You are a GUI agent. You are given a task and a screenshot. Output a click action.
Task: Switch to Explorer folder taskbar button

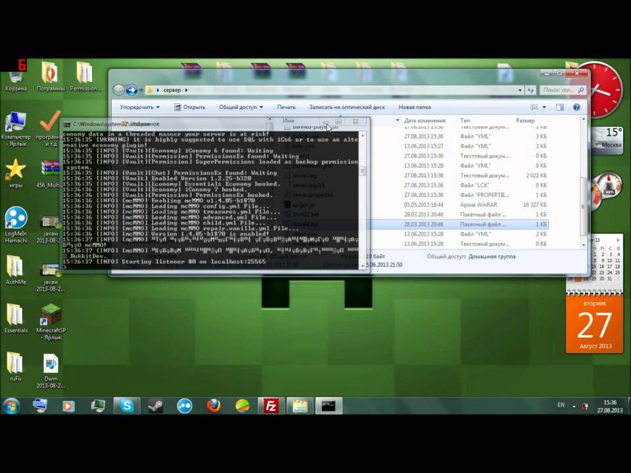[x=300, y=406]
